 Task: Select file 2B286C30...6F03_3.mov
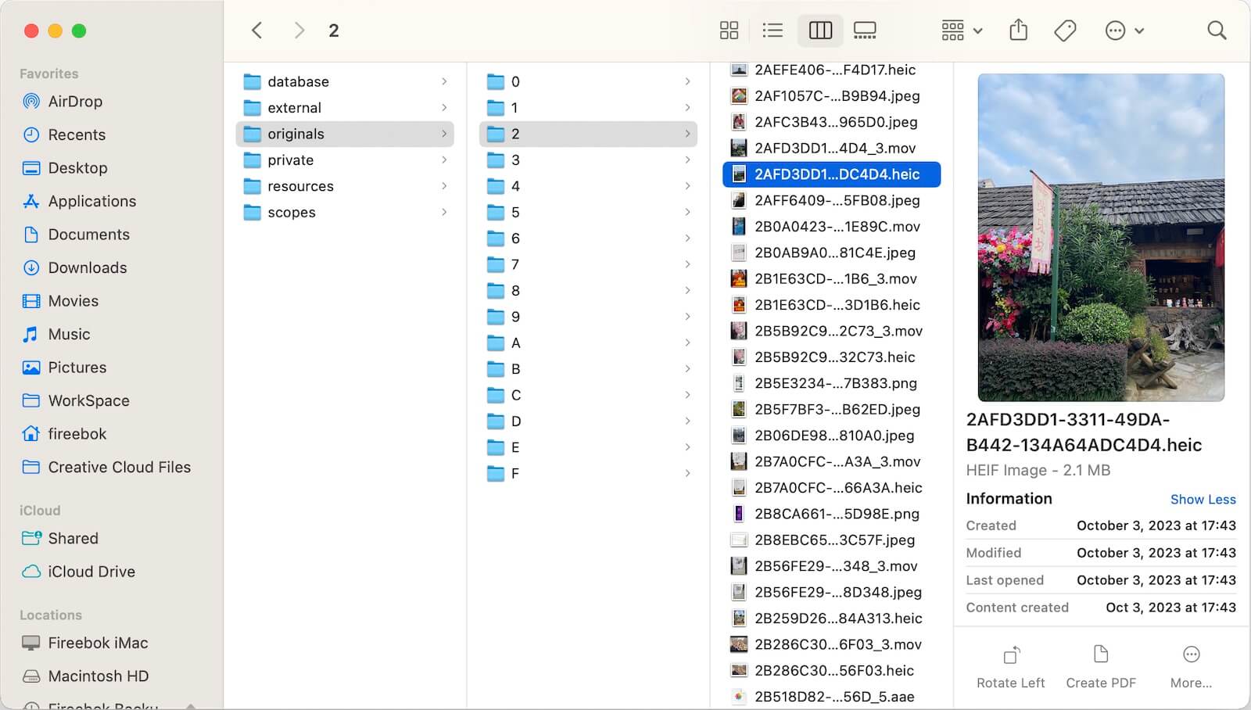click(x=831, y=644)
